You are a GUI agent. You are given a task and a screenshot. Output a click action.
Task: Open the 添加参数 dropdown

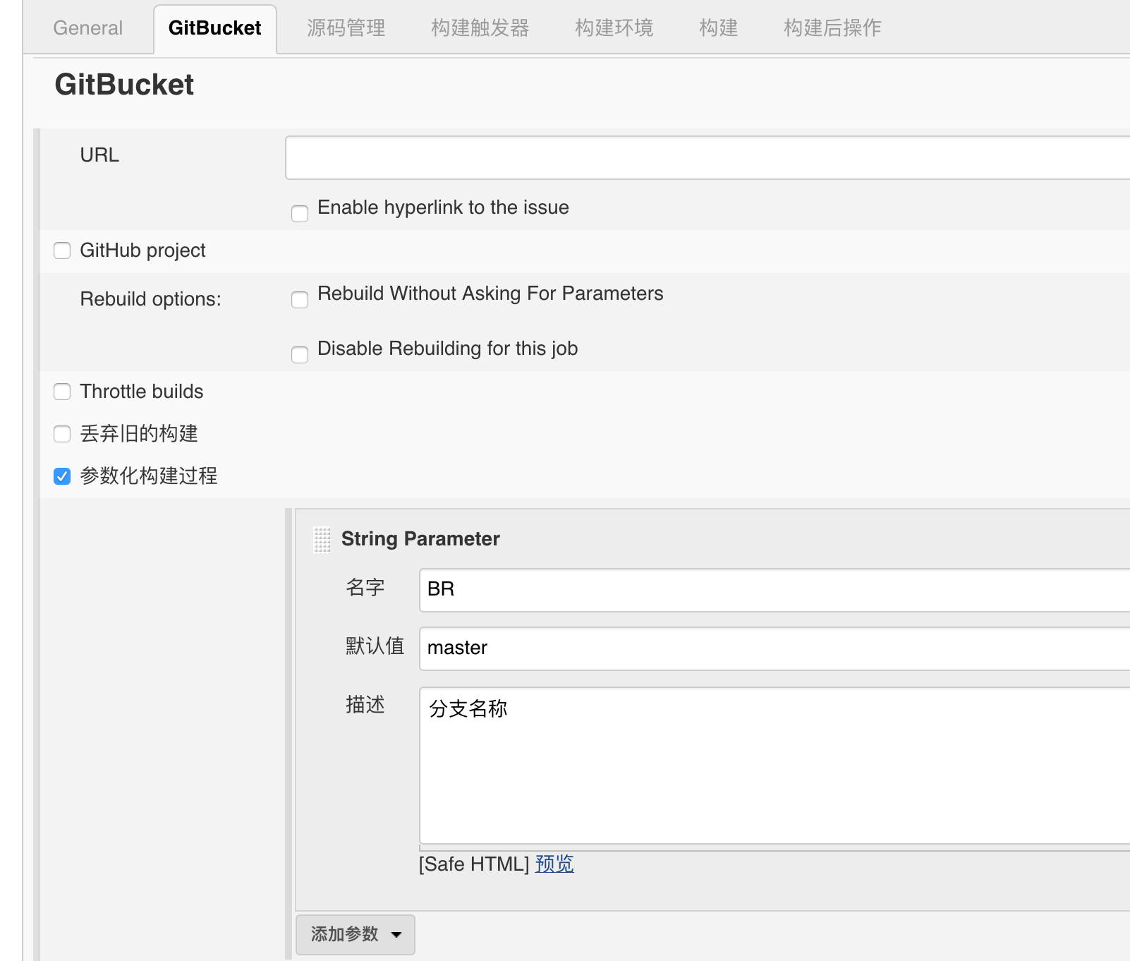click(x=356, y=935)
